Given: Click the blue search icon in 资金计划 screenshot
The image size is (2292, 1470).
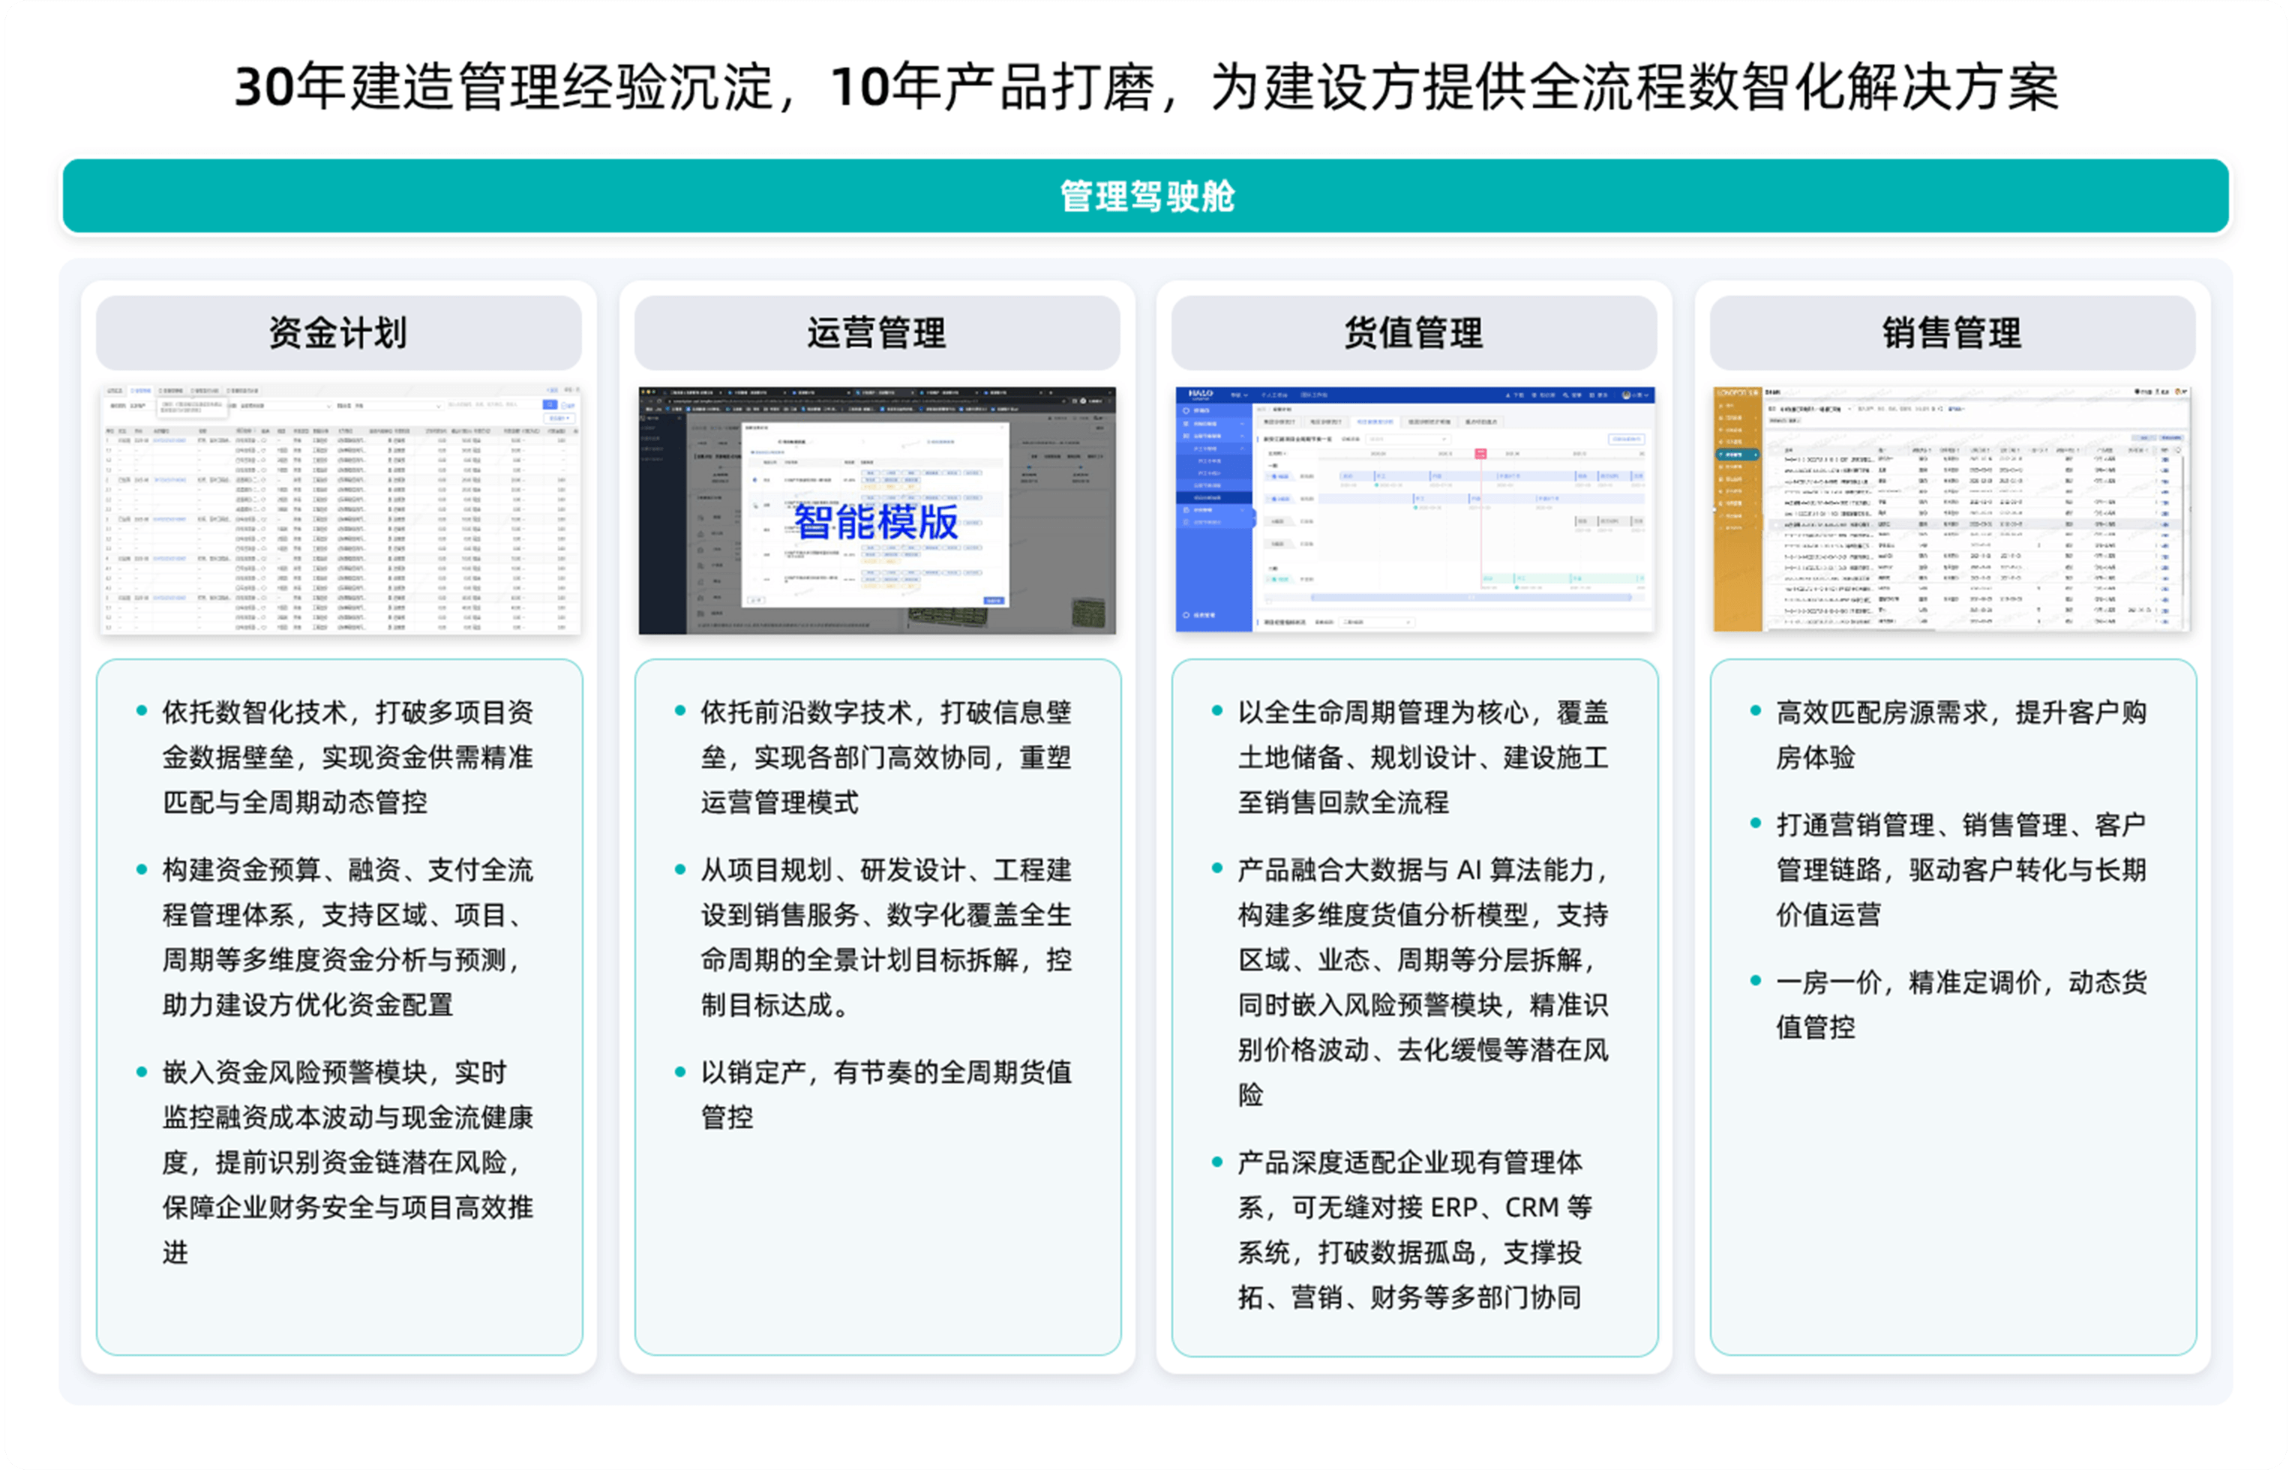Looking at the screenshot, I should [550, 405].
